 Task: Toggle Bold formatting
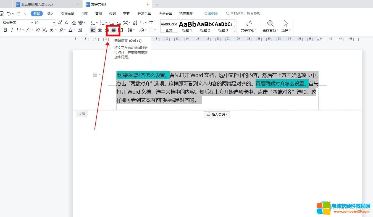pyautogui.click(x=5, y=30)
